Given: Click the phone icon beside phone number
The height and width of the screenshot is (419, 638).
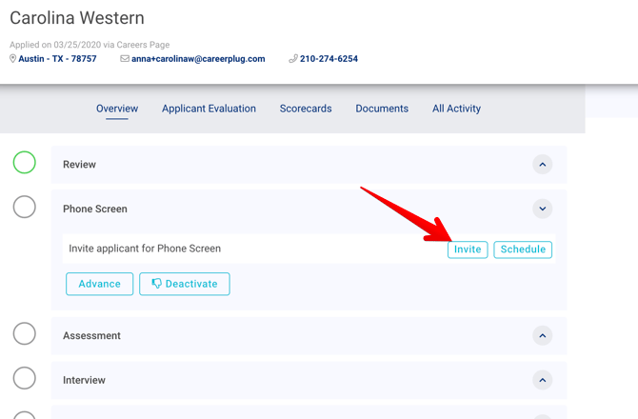Looking at the screenshot, I should click(293, 59).
